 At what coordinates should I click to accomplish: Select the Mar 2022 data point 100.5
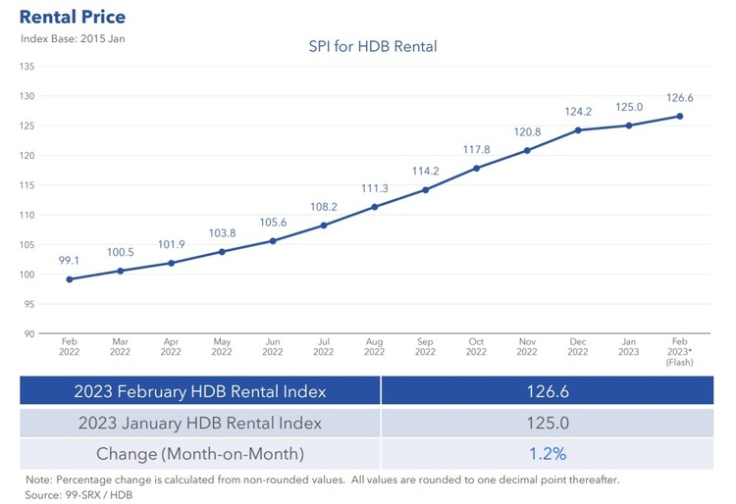120,271
